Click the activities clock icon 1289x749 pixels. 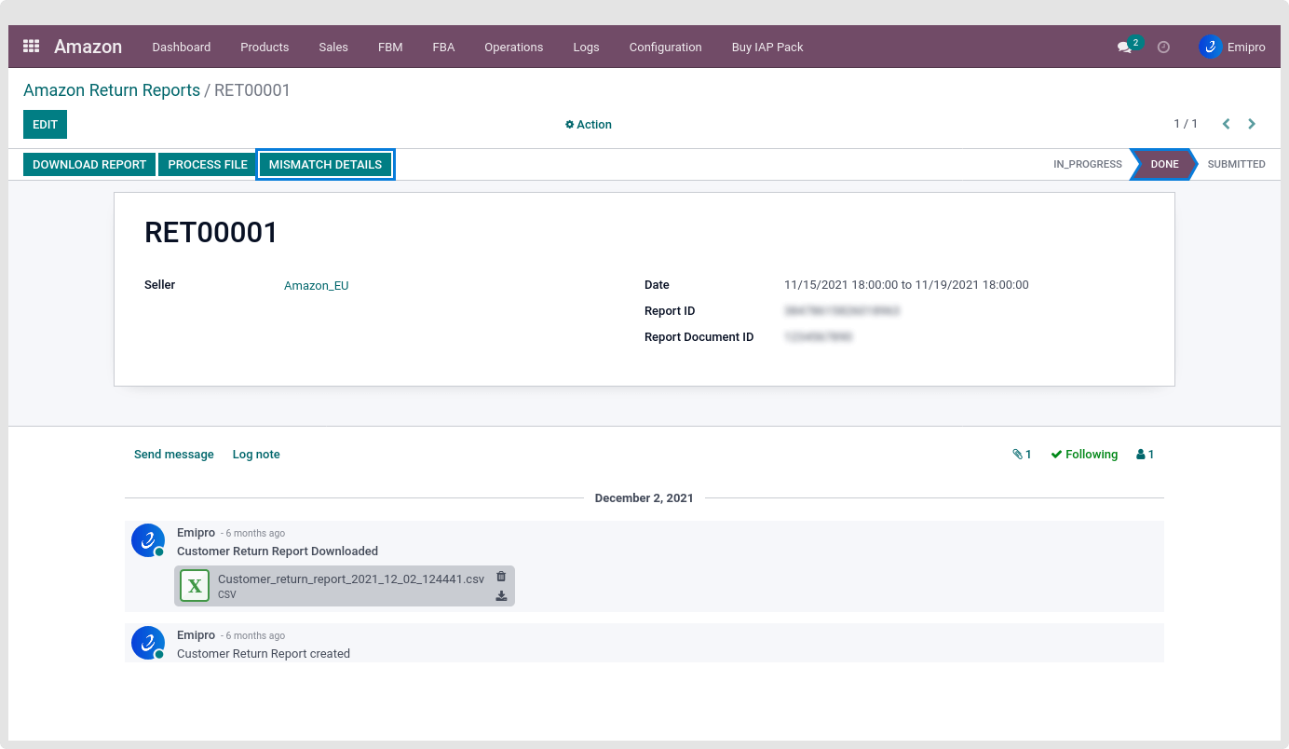1163,48
